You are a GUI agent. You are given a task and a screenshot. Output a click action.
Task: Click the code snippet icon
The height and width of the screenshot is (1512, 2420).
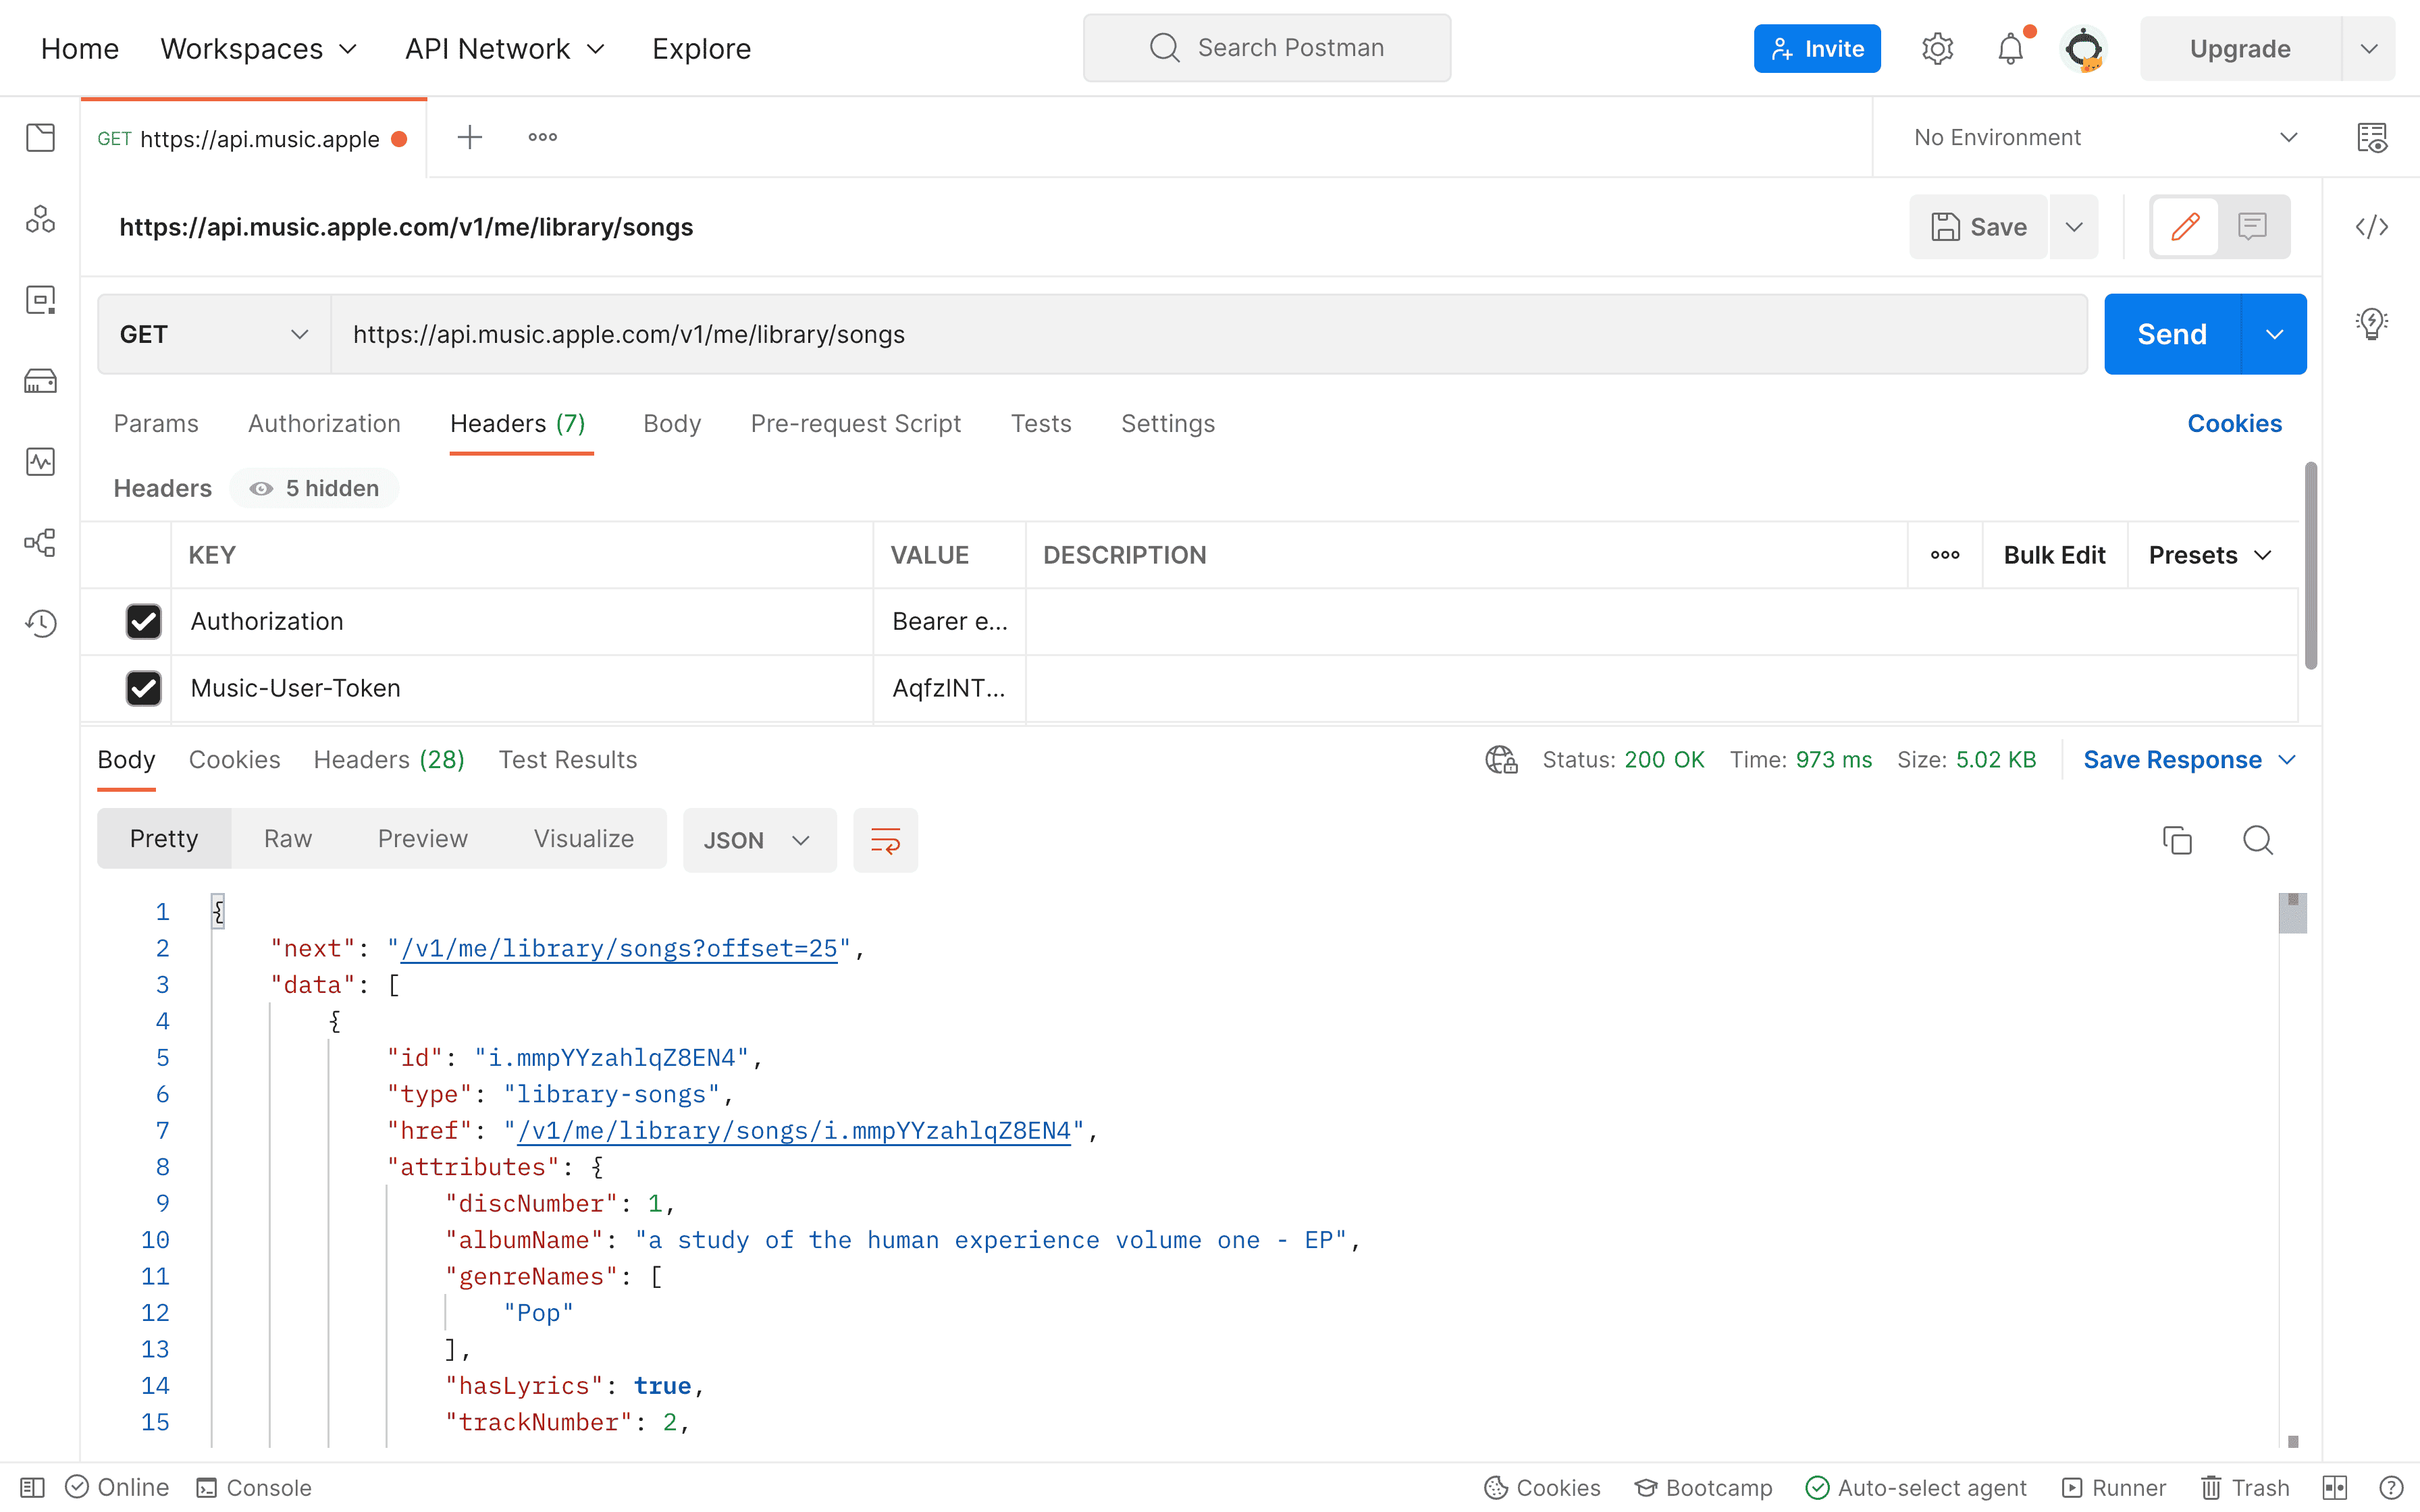pyautogui.click(x=2371, y=227)
